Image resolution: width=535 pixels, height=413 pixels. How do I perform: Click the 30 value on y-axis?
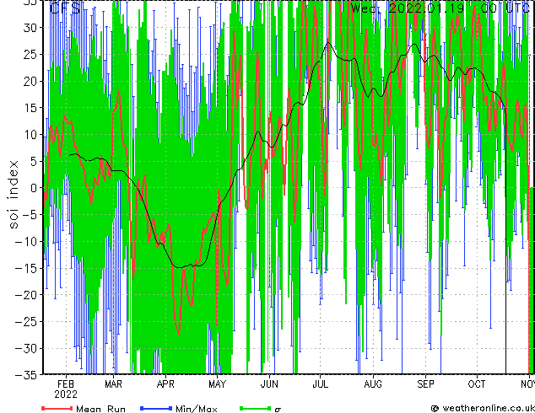pos(30,28)
